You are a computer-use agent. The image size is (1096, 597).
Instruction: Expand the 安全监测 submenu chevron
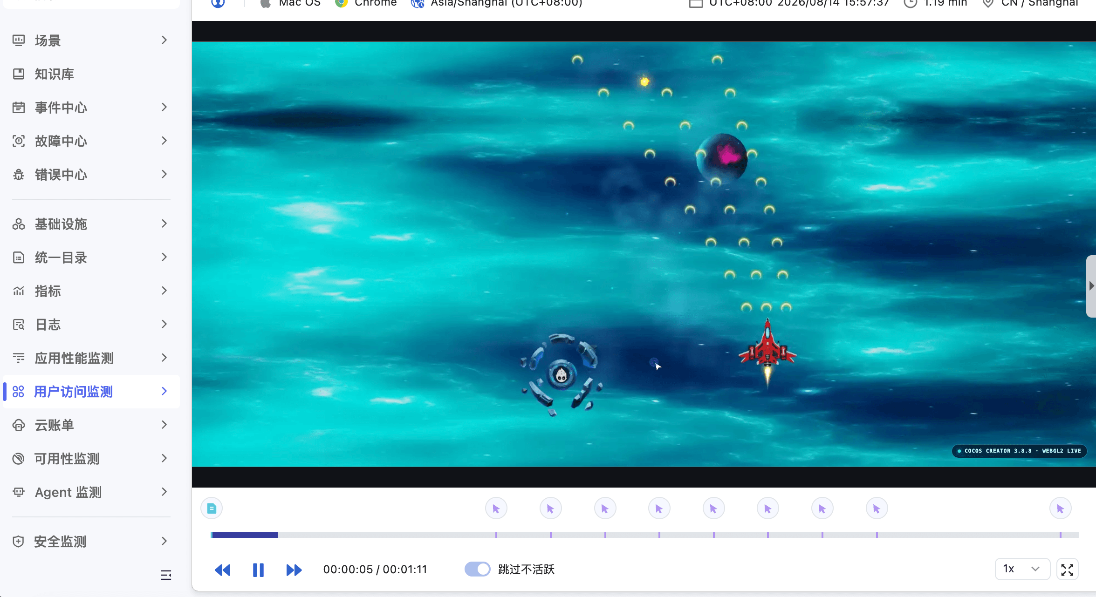(164, 541)
